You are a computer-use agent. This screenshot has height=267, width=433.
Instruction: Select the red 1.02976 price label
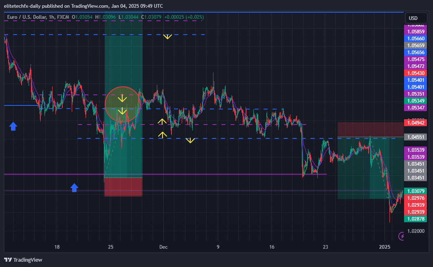pos(415,198)
